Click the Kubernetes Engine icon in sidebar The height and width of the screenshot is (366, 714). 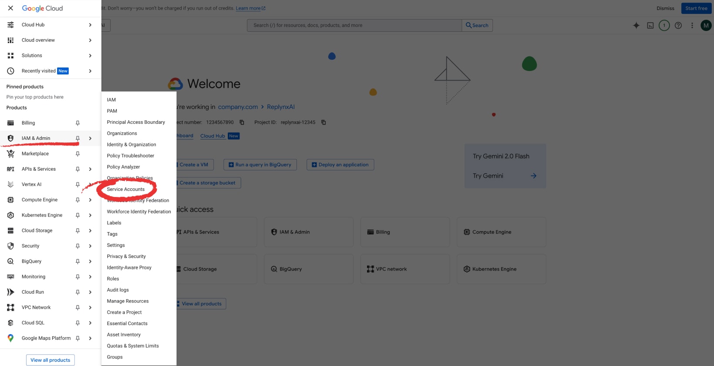(10, 215)
